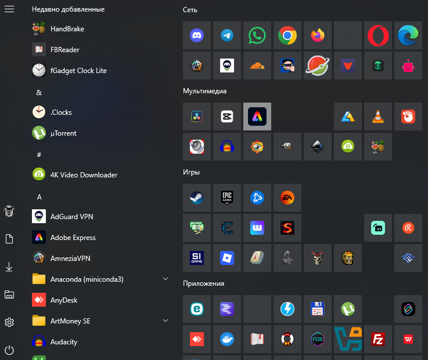Open the Firefox tile
The width and height of the screenshot is (428, 360).
click(x=318, y=35)
